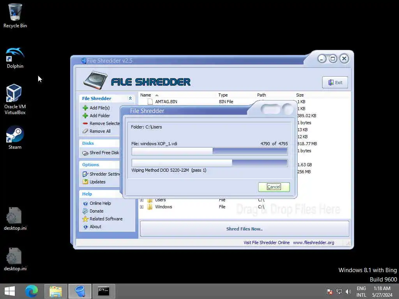The width and height of the screenshot is (399, 299).
Task: Click the Exit button
Action: click(335, 83)
